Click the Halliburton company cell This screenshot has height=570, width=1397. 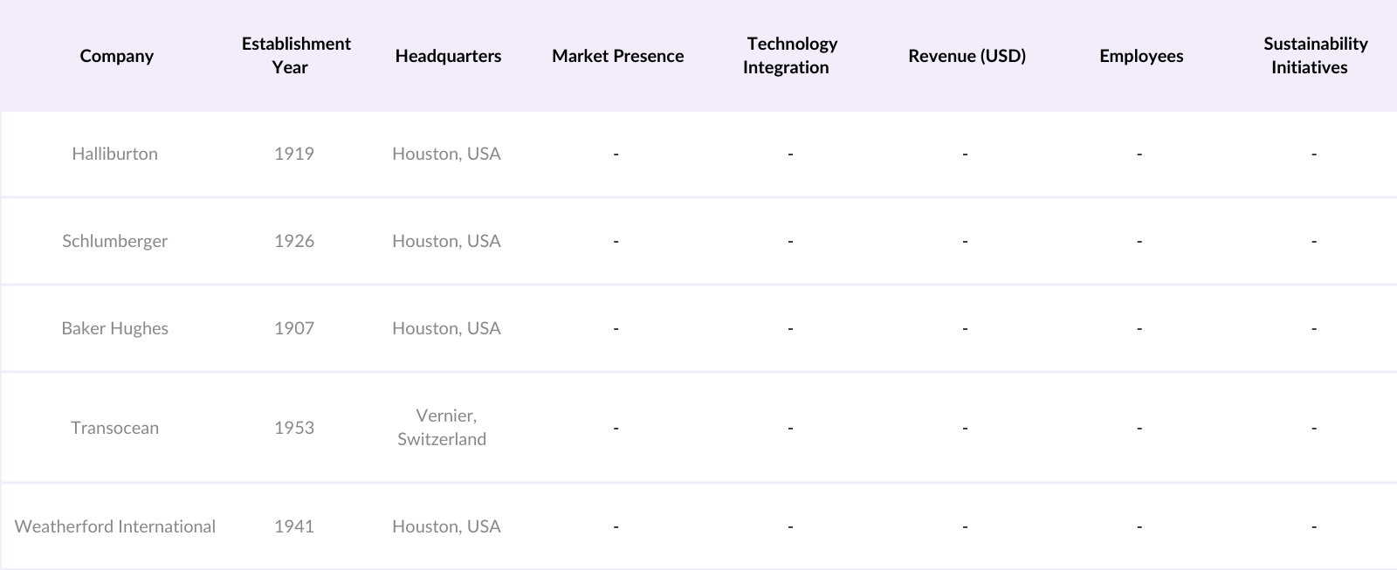click(114, 154)
